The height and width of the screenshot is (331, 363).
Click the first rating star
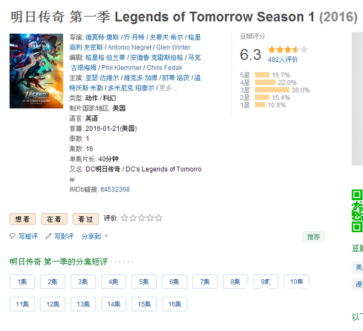tap(124, 218)
